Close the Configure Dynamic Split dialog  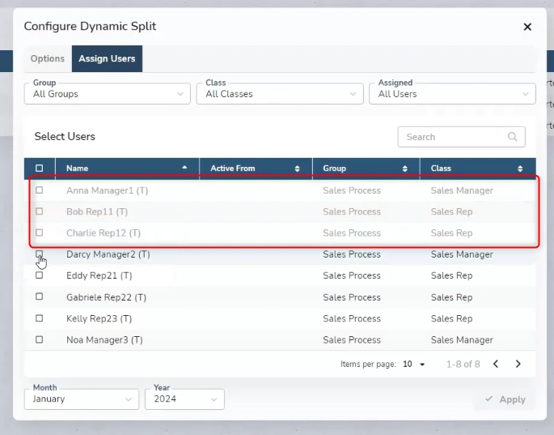pos(527,27)
